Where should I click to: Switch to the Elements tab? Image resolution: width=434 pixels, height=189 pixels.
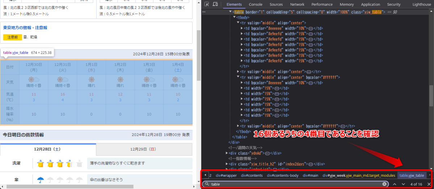point(234,4)
